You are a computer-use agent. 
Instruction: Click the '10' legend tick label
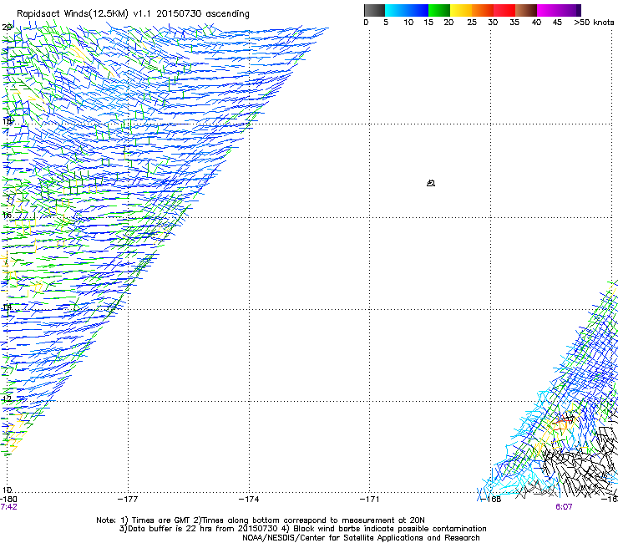coord(408,23)
